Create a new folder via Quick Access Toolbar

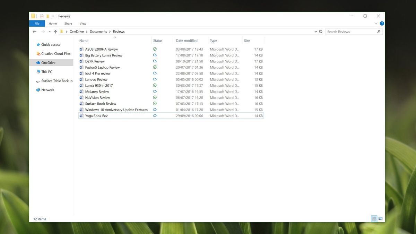coord(48,16)
